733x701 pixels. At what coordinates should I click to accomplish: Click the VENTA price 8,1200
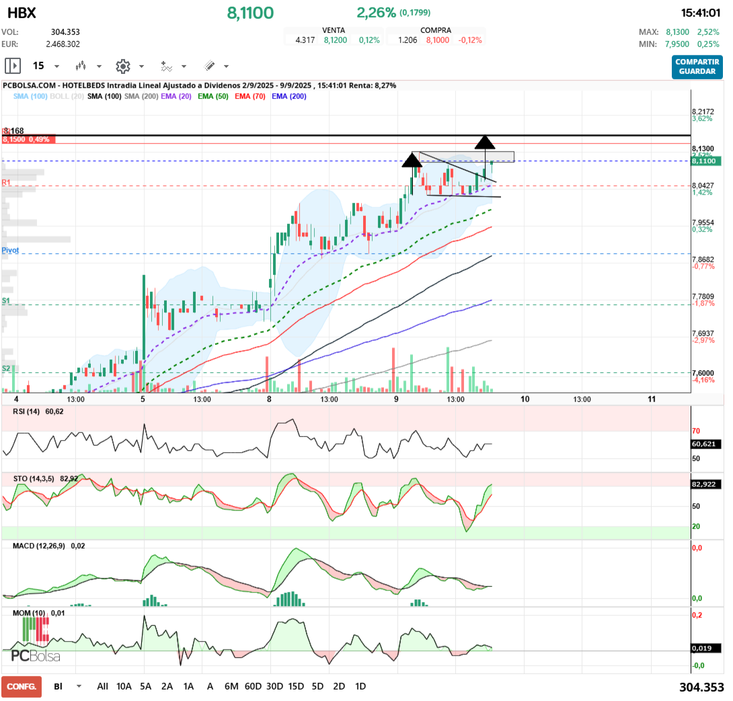click(336, 40)
